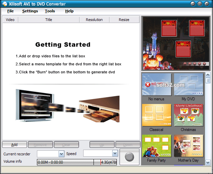Click the template list scroll up arrow

208,75
